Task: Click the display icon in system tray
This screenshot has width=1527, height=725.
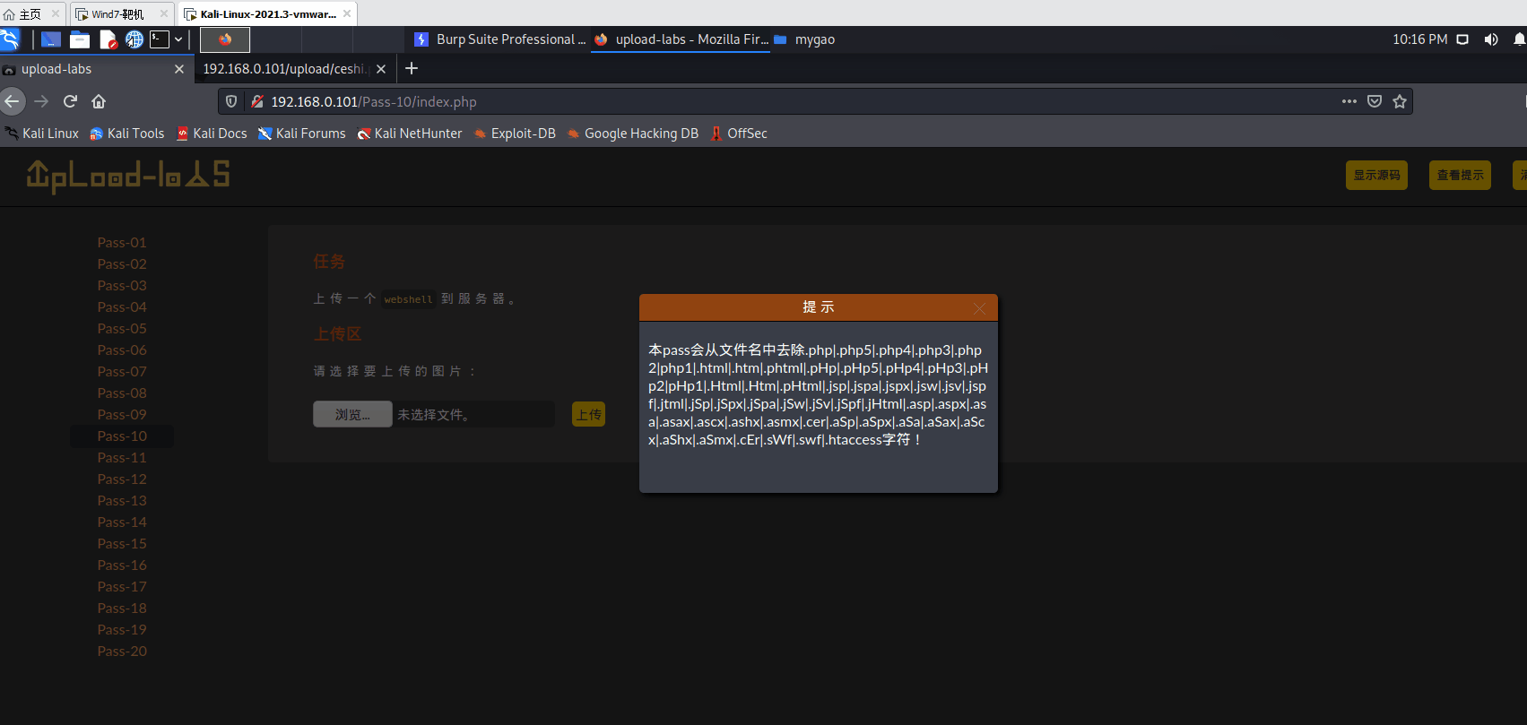Action: point(1462,39)
